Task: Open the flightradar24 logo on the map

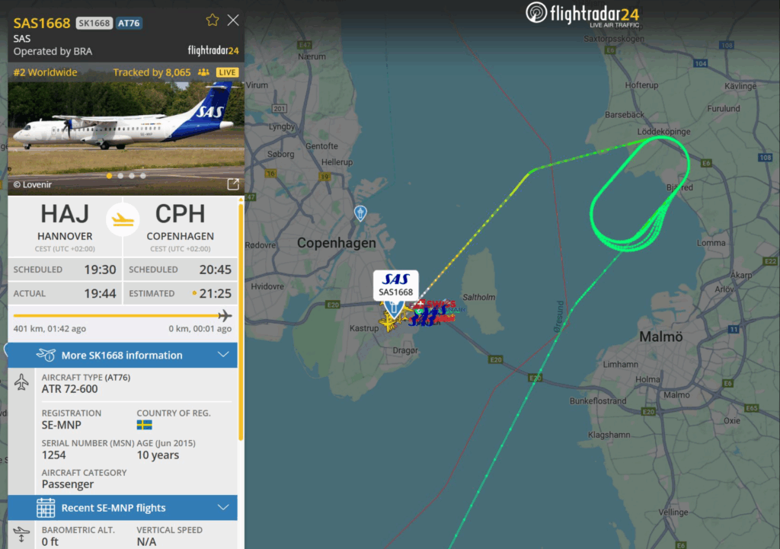Action: coord(583,14)
